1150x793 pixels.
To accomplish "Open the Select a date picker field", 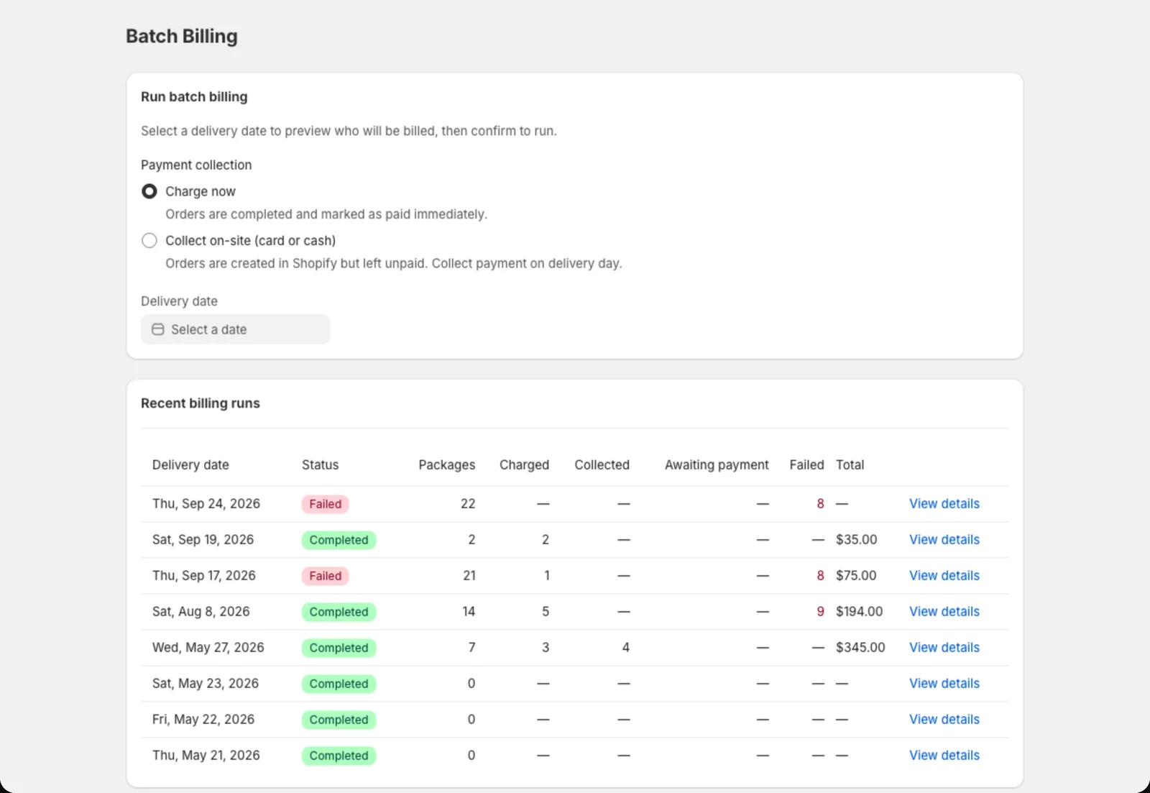I will point(235,329).
